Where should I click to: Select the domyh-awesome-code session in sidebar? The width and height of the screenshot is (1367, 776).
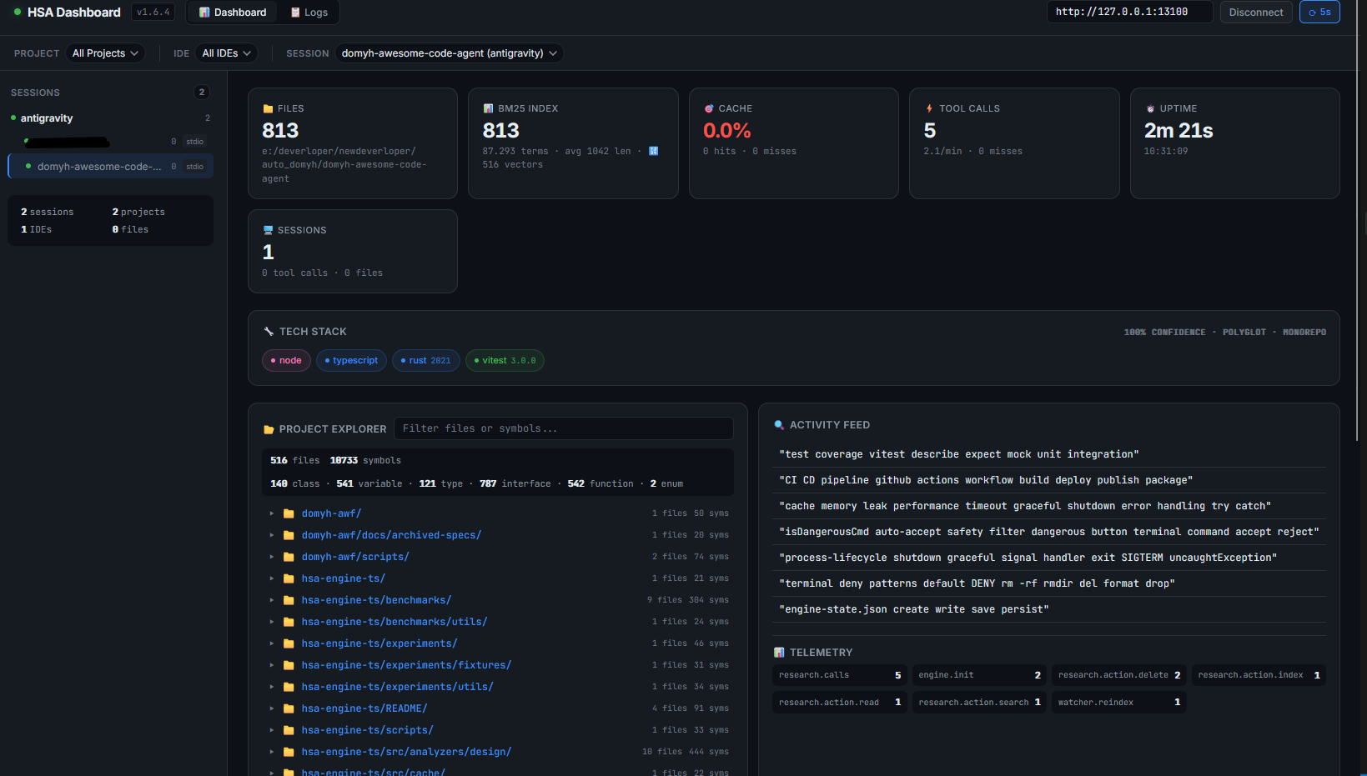[110, 167]
